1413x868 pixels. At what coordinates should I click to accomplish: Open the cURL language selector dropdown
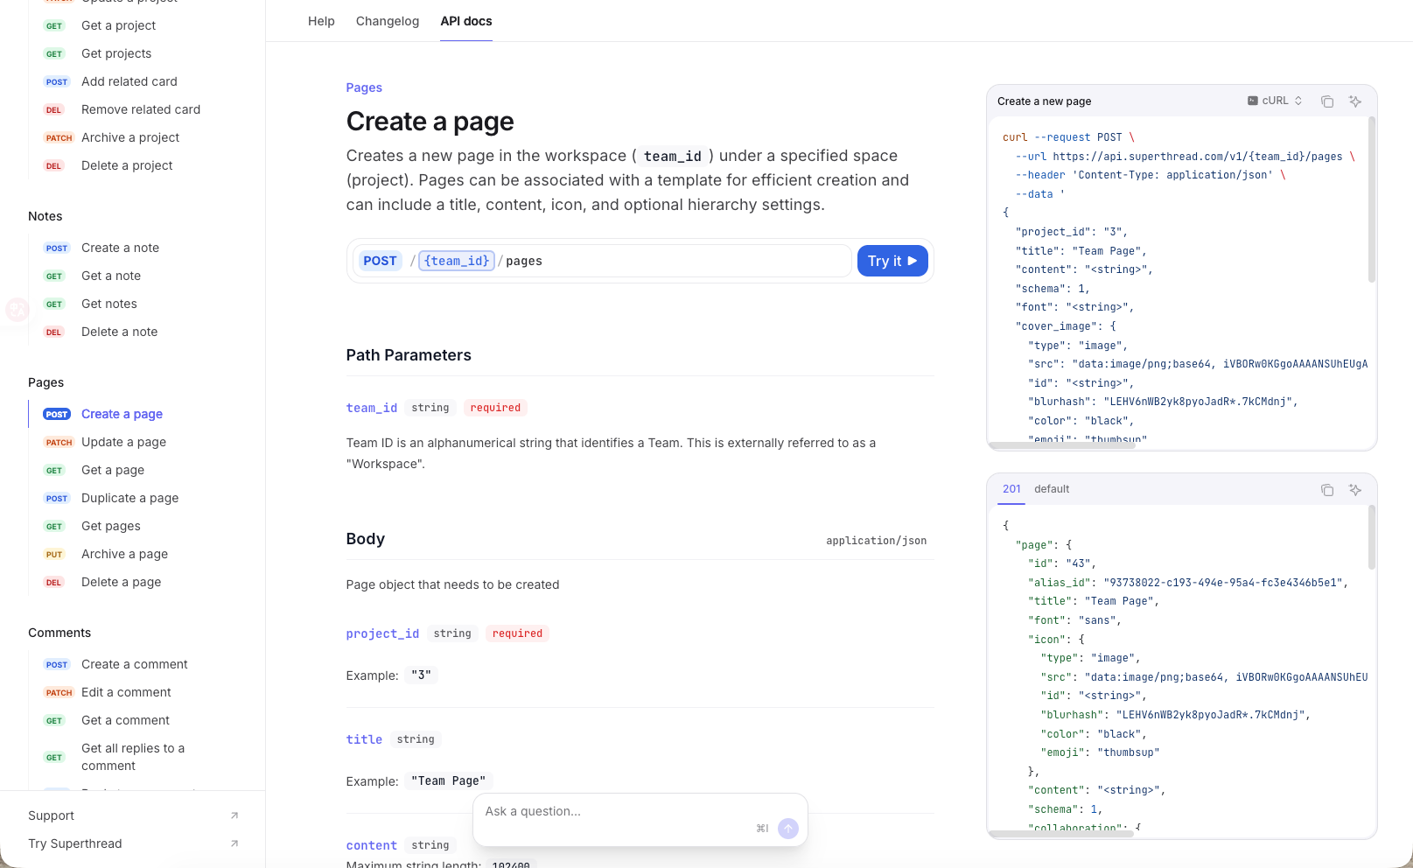pyautogui.click(x=1275, y=101)
